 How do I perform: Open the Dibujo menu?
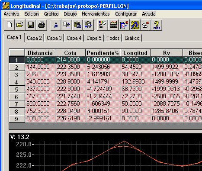click(x=70, y=14)
